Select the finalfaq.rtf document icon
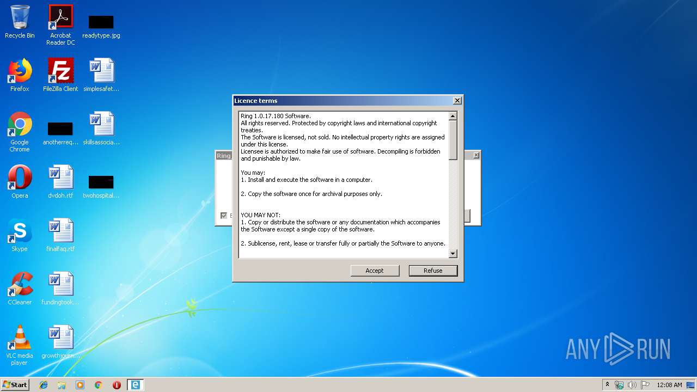697x392 pixels. pos(60,235)
